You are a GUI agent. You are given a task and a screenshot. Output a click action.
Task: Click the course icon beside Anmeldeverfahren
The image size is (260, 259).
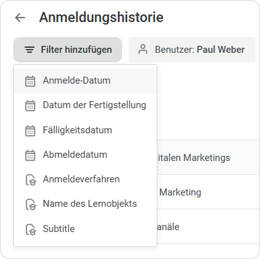point(31,180)
